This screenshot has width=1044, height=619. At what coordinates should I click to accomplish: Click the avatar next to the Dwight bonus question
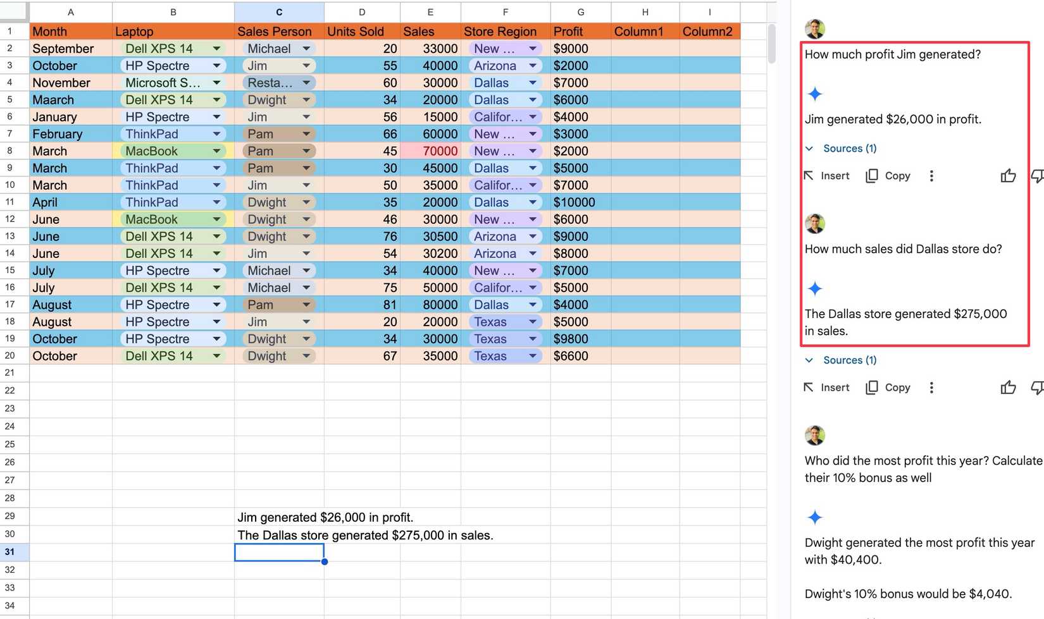coord(815,435)
